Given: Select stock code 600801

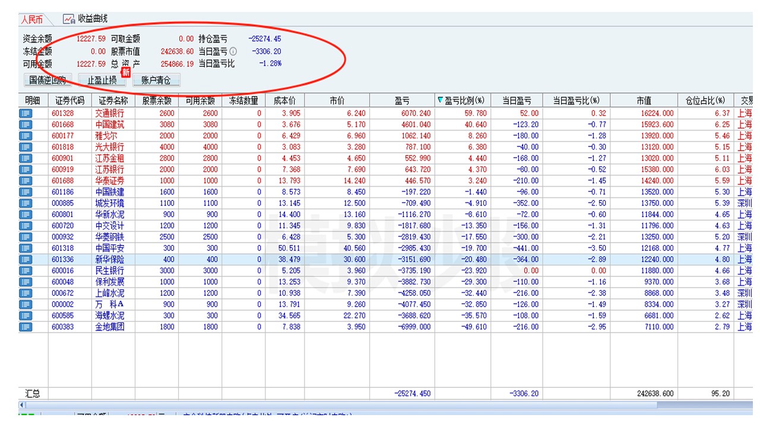Looking at the screenshot, I should point(63,214).
